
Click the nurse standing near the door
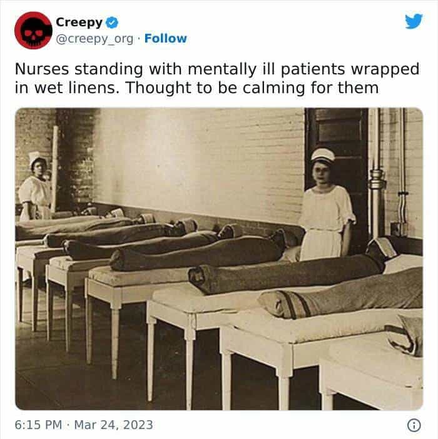click(x=327, y=204)
